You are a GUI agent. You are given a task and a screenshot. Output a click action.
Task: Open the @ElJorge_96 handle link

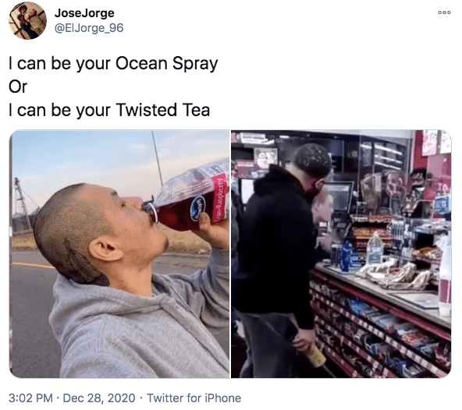click(x=89, y=28)
